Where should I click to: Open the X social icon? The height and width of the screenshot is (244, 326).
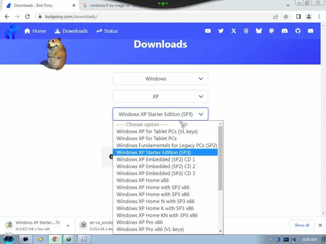(234, 31)
